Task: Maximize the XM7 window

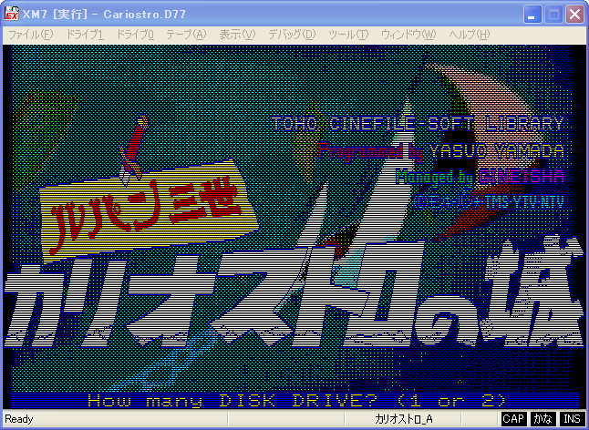Action: (x=553, y=15)
